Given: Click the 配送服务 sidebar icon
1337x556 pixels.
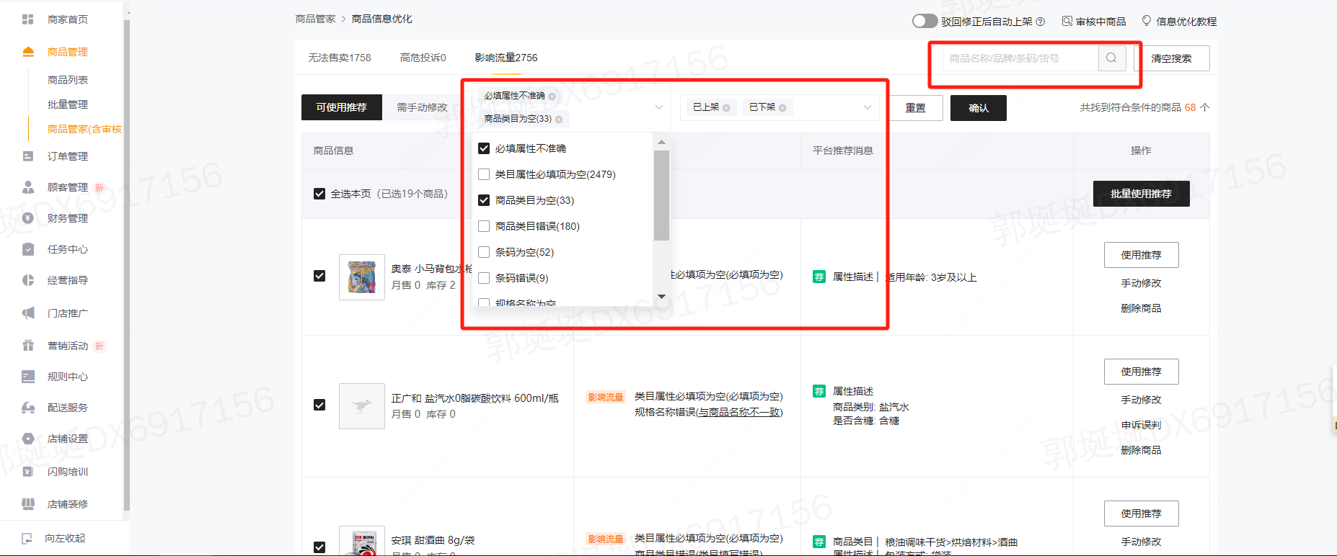Looking at the screenshot, I should pyautogui.click(x=28, y=408).
